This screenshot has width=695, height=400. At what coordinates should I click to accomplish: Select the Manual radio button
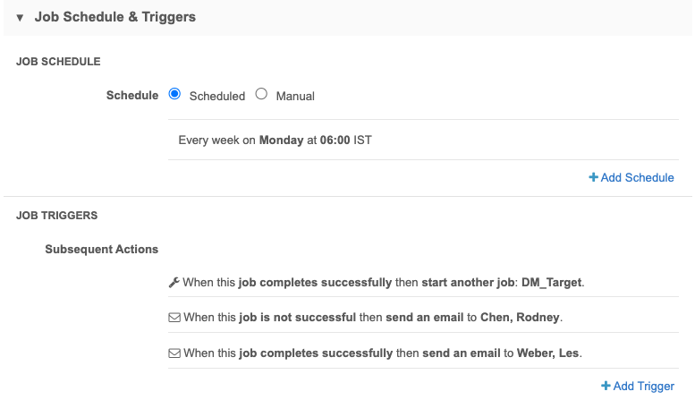click(x=261, y=94)
